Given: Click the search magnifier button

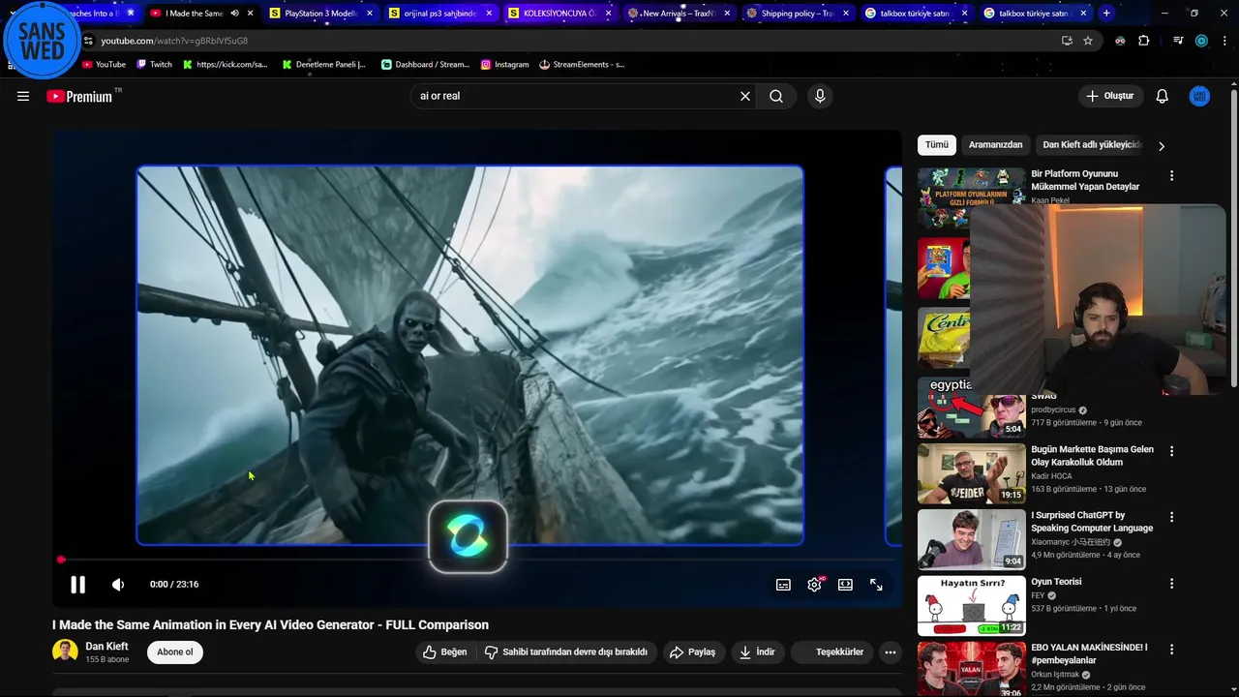Looking at the screenshot, I should point(776,96).
